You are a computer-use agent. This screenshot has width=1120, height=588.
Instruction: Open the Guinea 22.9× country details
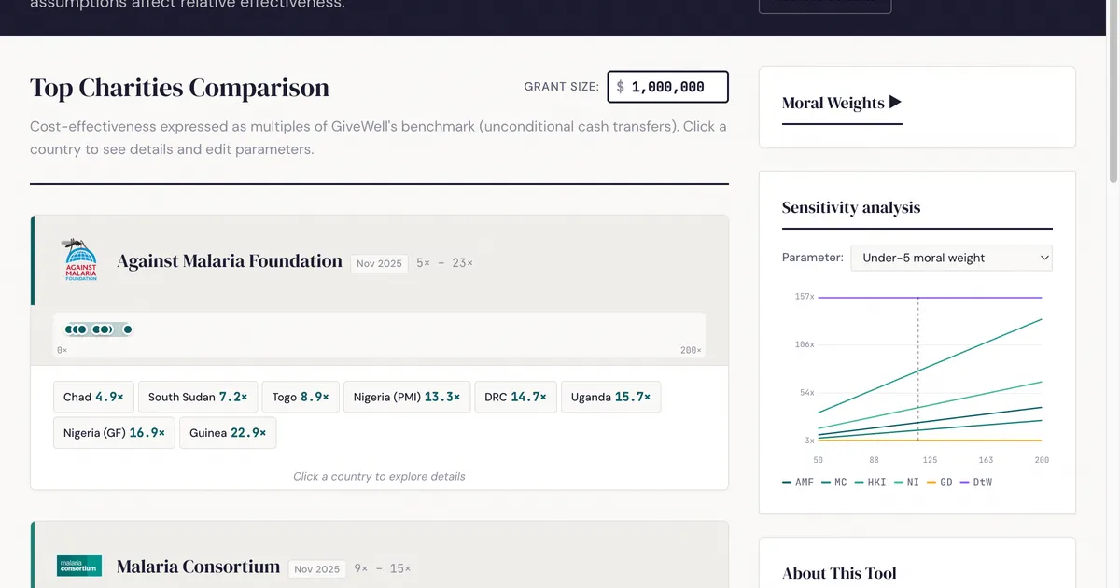coord(228,433)
